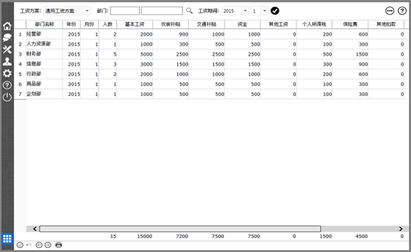Viewport: 411px width, 252px height.
Task: Click 财务部 basic salary cell 5000
Action: (135, 54)
